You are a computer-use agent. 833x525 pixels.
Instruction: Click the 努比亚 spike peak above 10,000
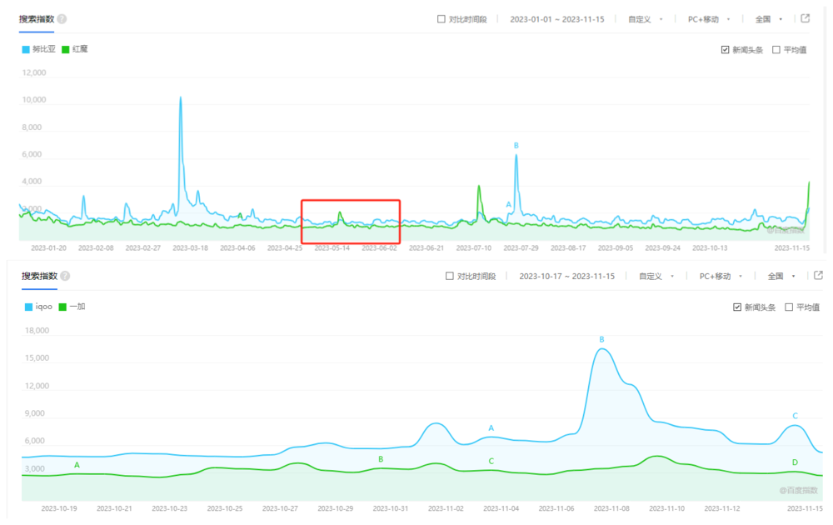pos(181,97)
